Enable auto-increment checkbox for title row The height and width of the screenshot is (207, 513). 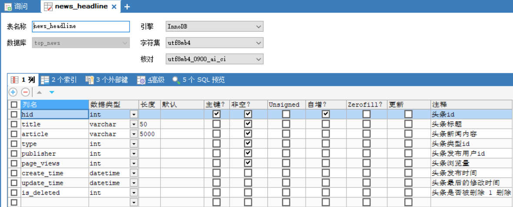tap(326, 124)
